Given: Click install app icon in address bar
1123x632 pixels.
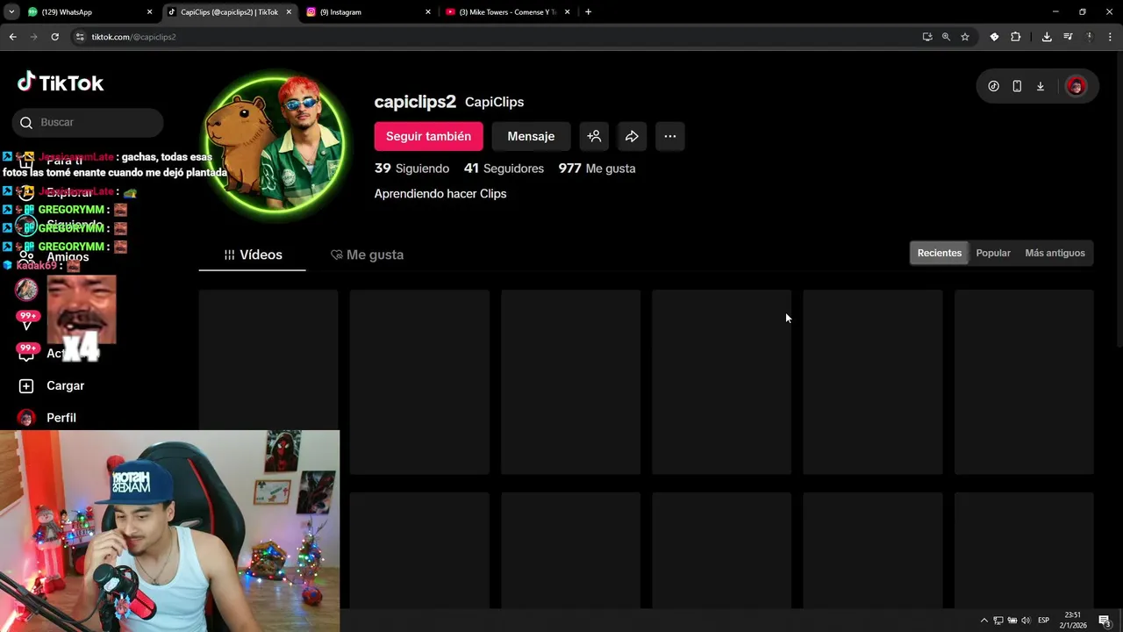Looking at the screenshot, I should (x=927, y=37).
